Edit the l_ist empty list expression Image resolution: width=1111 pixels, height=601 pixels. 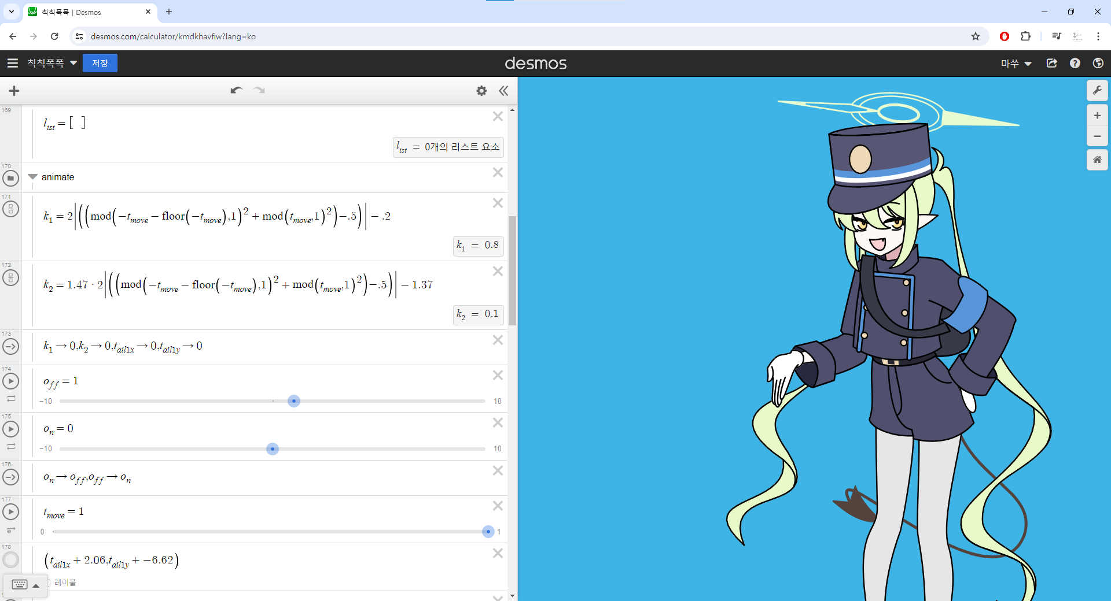click(64, 123)
